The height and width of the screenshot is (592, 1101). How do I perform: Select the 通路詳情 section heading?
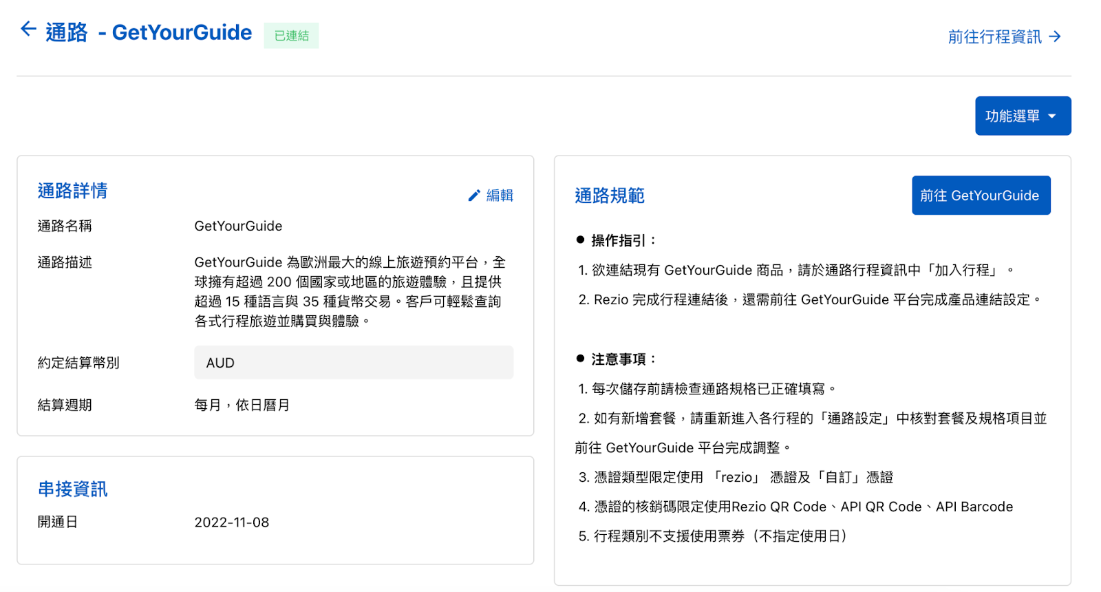[72, 191]
